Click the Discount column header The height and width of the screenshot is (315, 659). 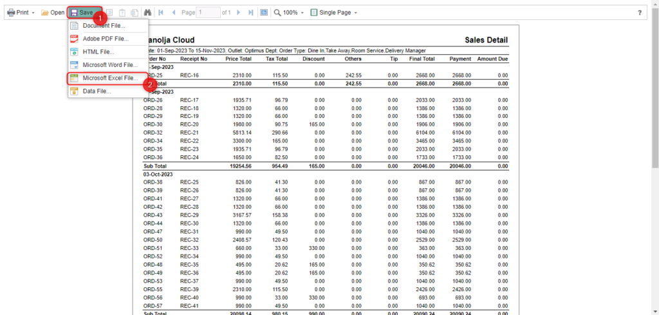(x=313, y=59)
